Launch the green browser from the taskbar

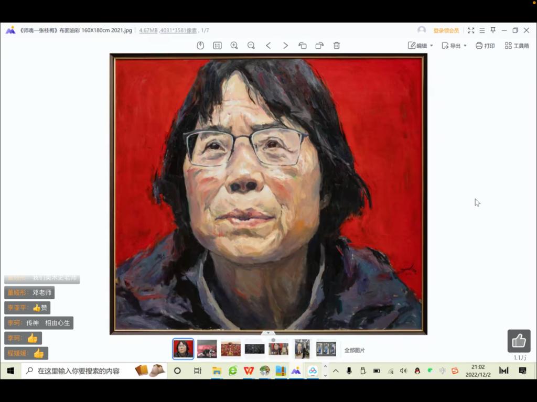pos(233,371)
